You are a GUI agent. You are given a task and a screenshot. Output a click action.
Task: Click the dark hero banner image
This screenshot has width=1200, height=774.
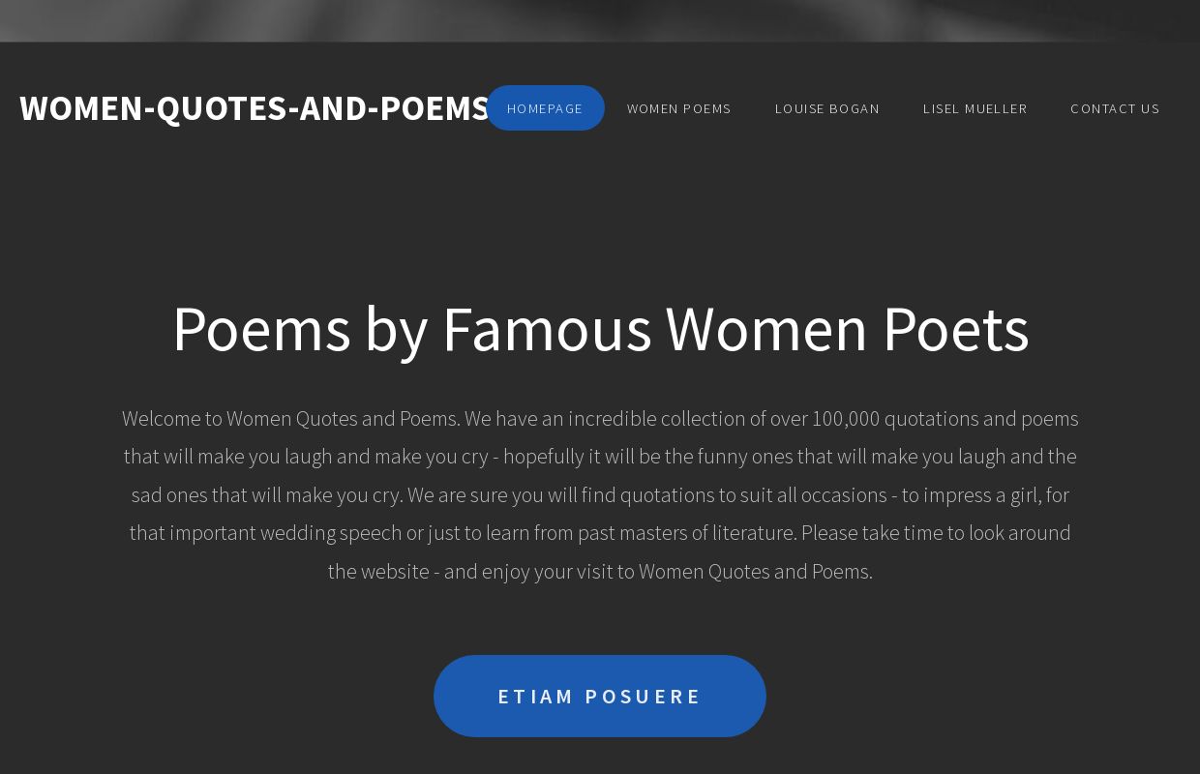coord(600,19)
